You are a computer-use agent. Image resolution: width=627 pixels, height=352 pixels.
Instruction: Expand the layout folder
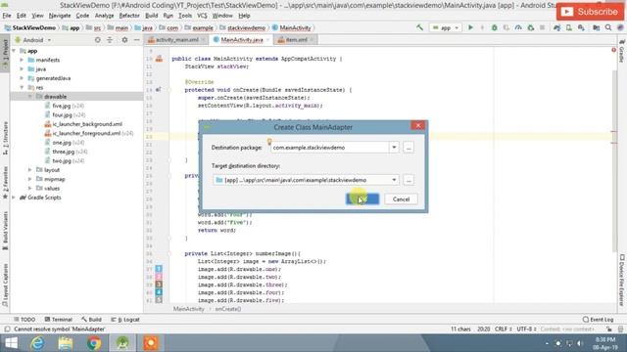click(30, 170)
